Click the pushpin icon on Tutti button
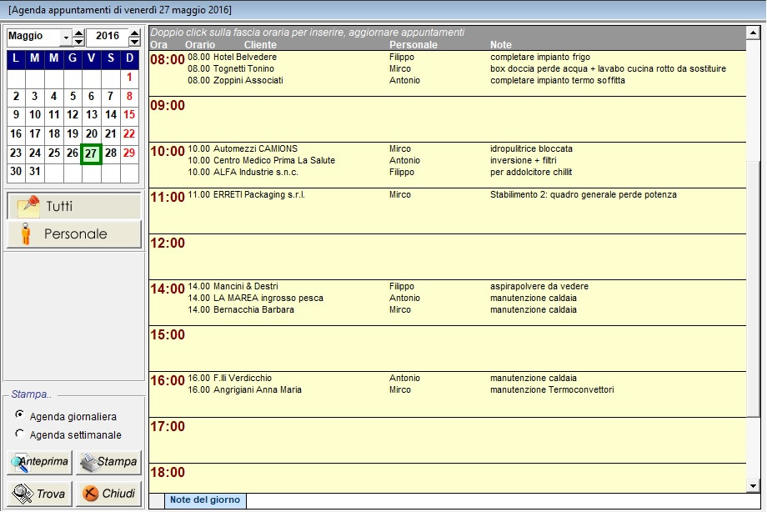This screenshot has height=512, width=767. click(x=28, y=206)
